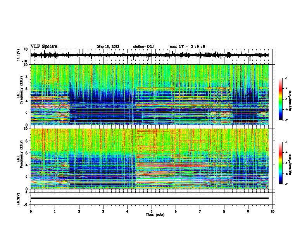Click time axis tick label "2"
The height and width of the screenshot is (237, 307).
(79, 211)
